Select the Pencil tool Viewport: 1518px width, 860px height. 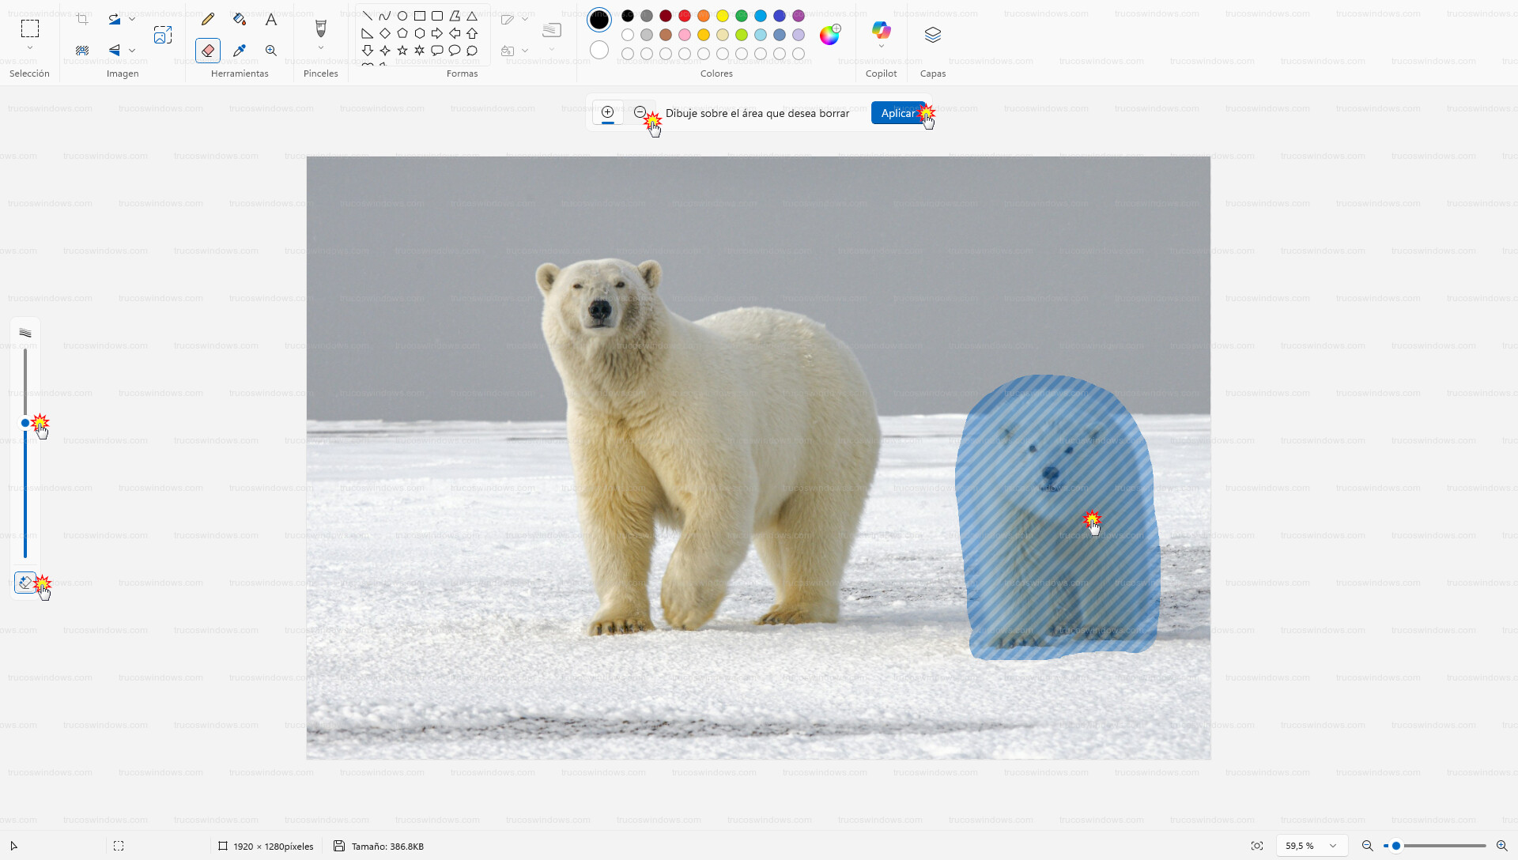(x=208, y=19)
